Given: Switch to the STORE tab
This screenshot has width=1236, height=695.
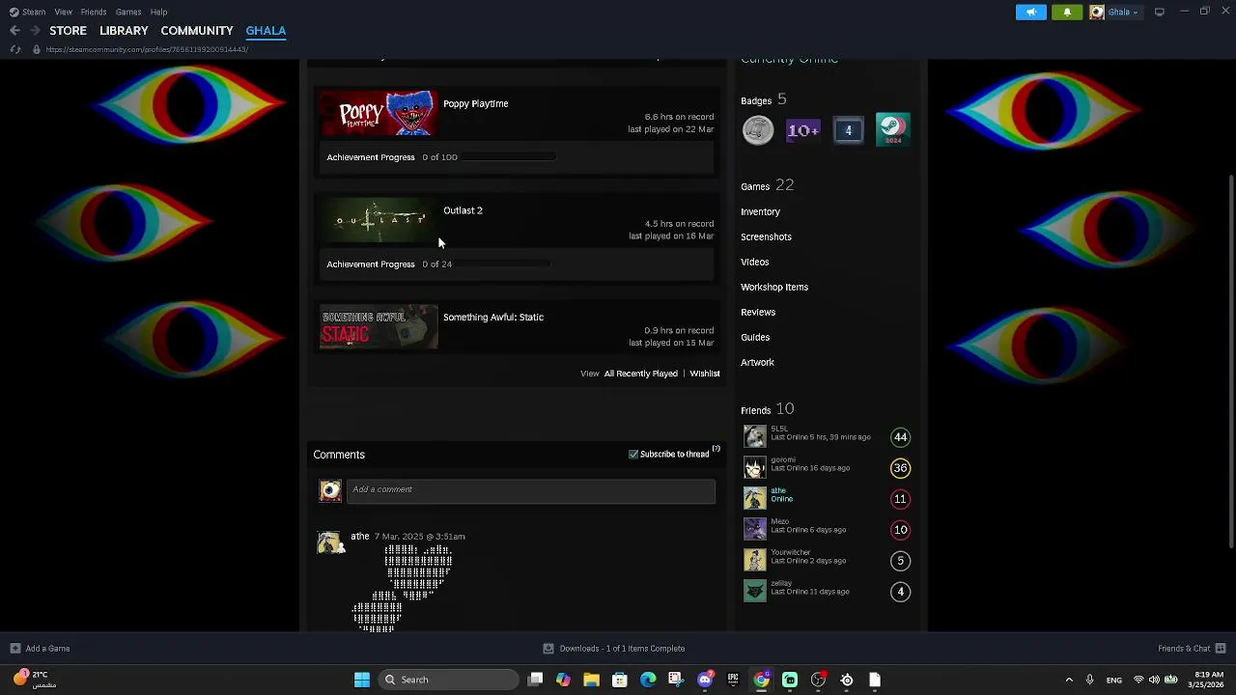Looking at the screenshot, I should [69, 31].
